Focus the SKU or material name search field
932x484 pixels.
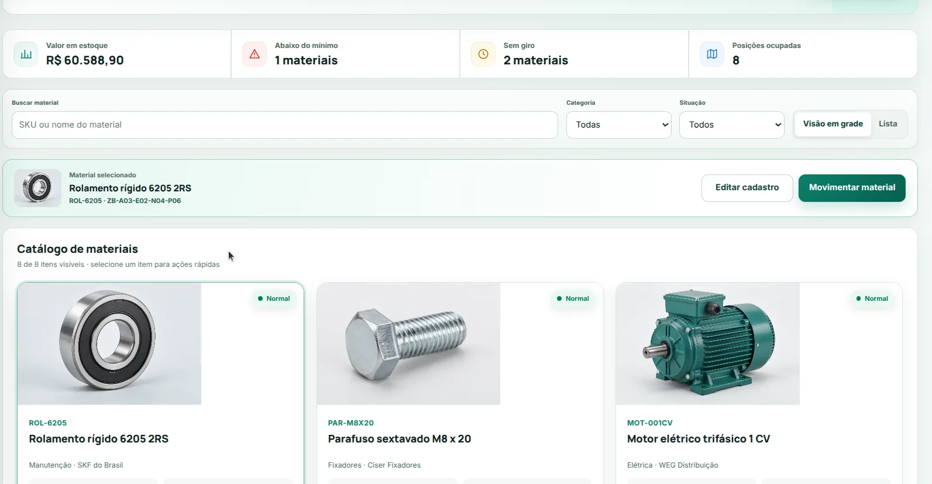point(285,125)
